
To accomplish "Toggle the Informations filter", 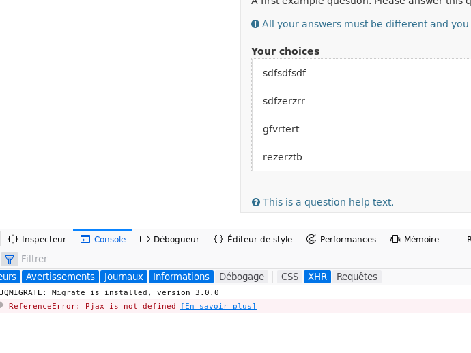I will point(181,277).
